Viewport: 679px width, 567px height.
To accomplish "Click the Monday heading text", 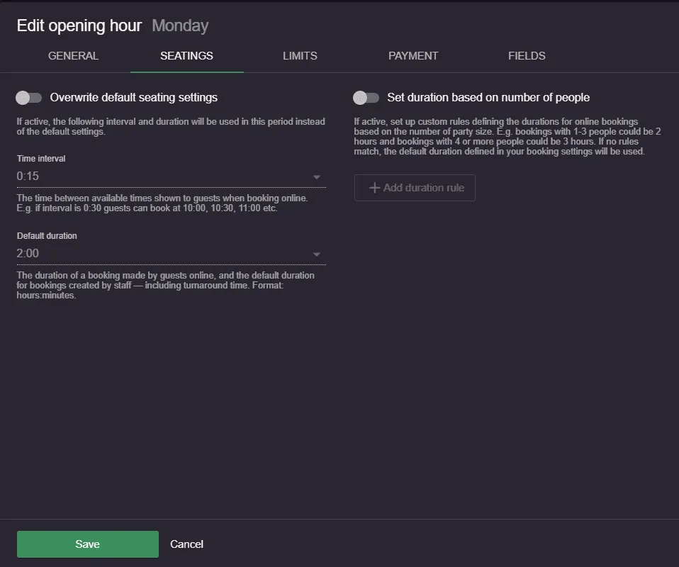I will tap(180, 26).
